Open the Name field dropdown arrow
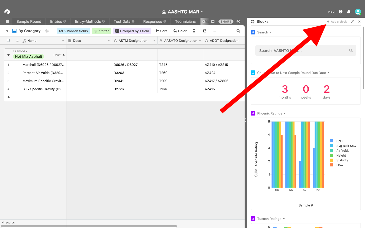 (63, 41)
